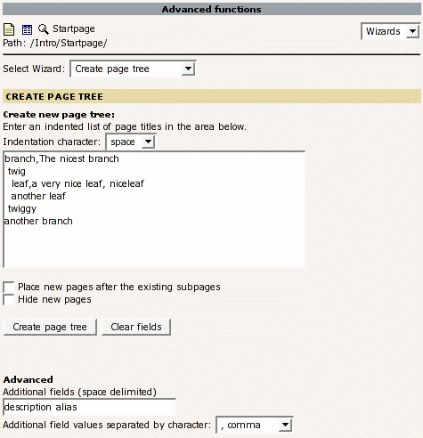Open the Wizards dropdown menu

[x=390, y=31]
